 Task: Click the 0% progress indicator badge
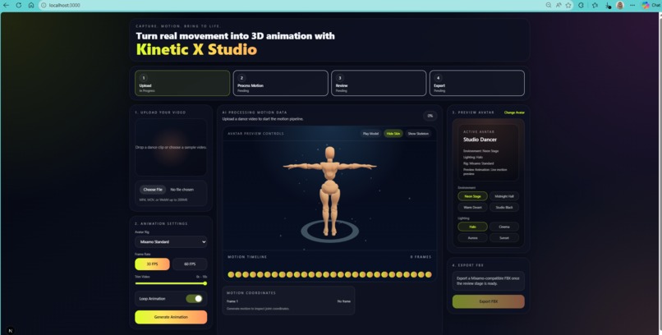click(430, 116)
